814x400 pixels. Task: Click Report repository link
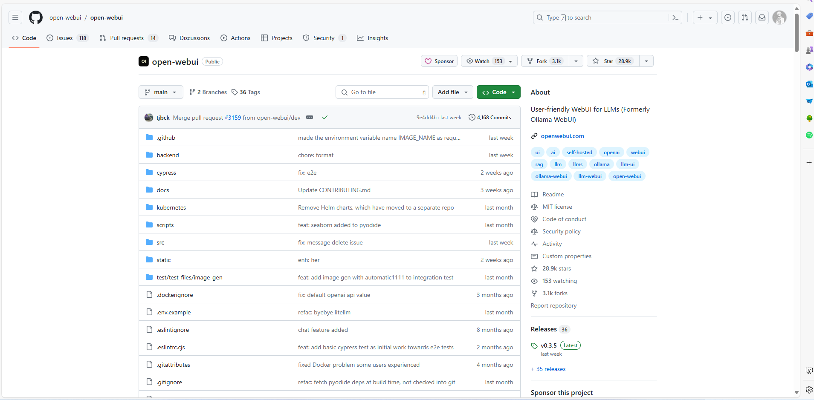coord(553,305)
